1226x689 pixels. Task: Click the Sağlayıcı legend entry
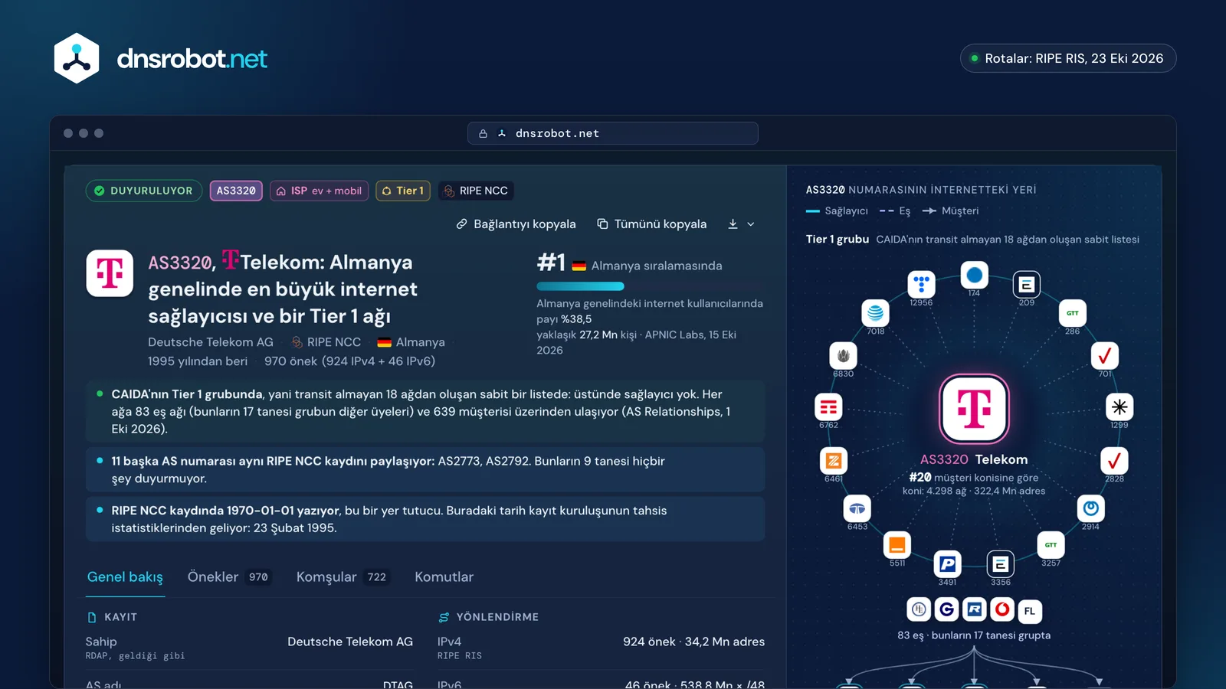(x=837, y=211)
